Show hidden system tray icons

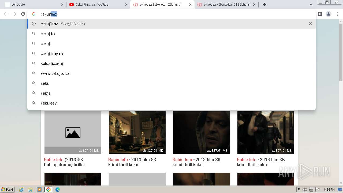(299, 190)
